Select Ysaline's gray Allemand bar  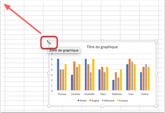click(146, 77)
